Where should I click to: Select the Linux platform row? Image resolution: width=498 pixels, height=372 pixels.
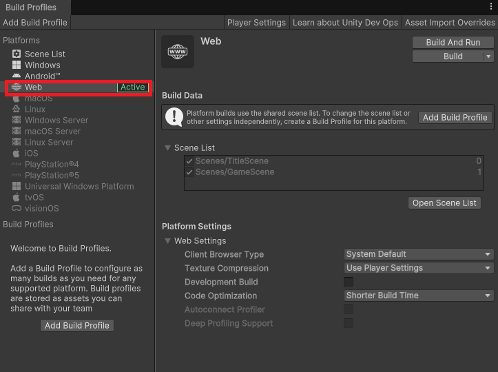[77, 110]
